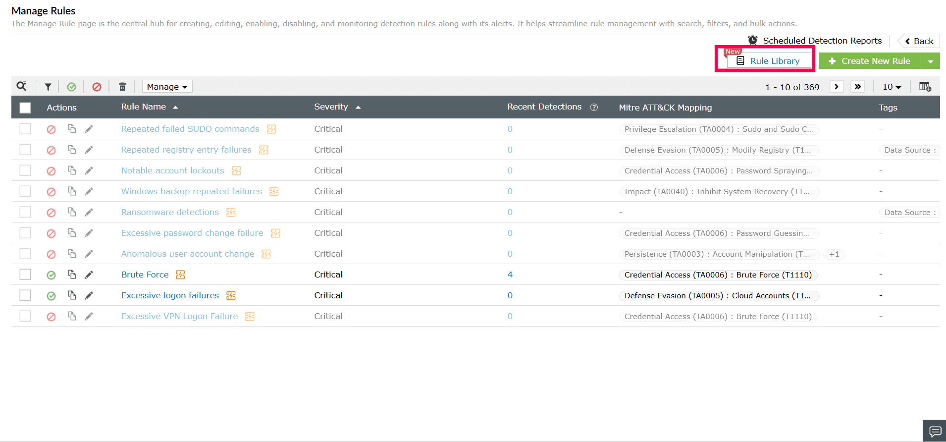Check the Excessive password change failure checkbox
Screen dimensions: 946x442
[25, 233]
